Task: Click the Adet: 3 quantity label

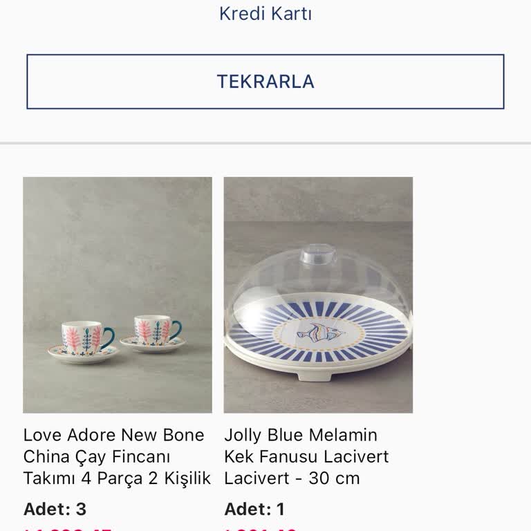Action: [55, 509]
